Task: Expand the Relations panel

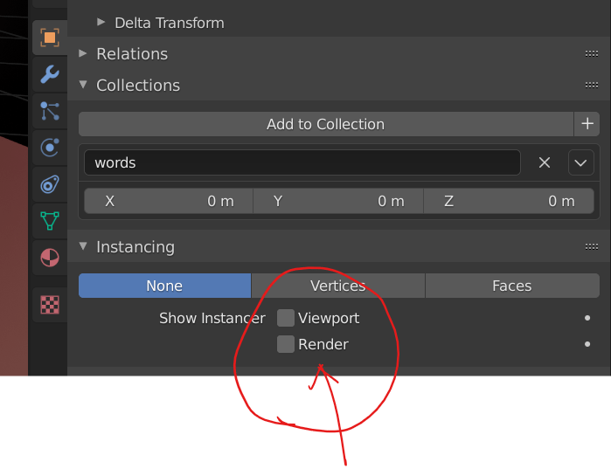Action: tap(83, 53)
